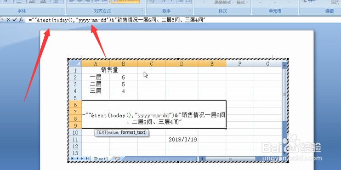Go to previous sheet with navigation arrow
The width and height of the screenshot is (341, 170).
pyautogui.click(x=77, y=159)
